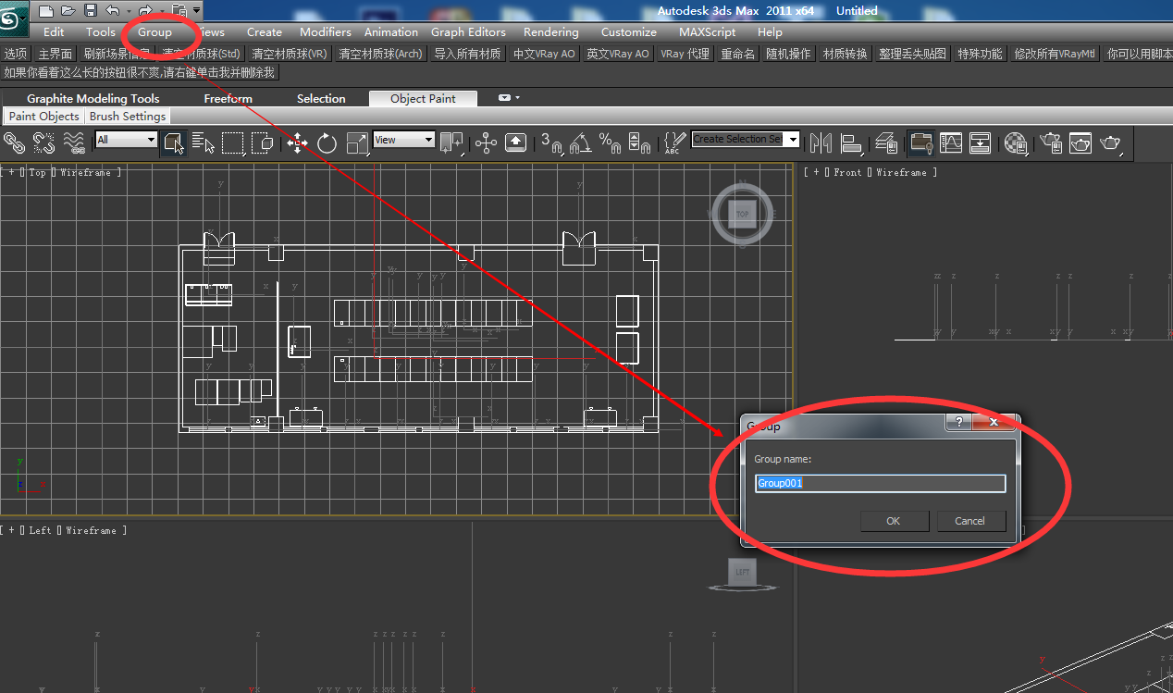Switch to the Freeform ribbon tab

(228, 98)
